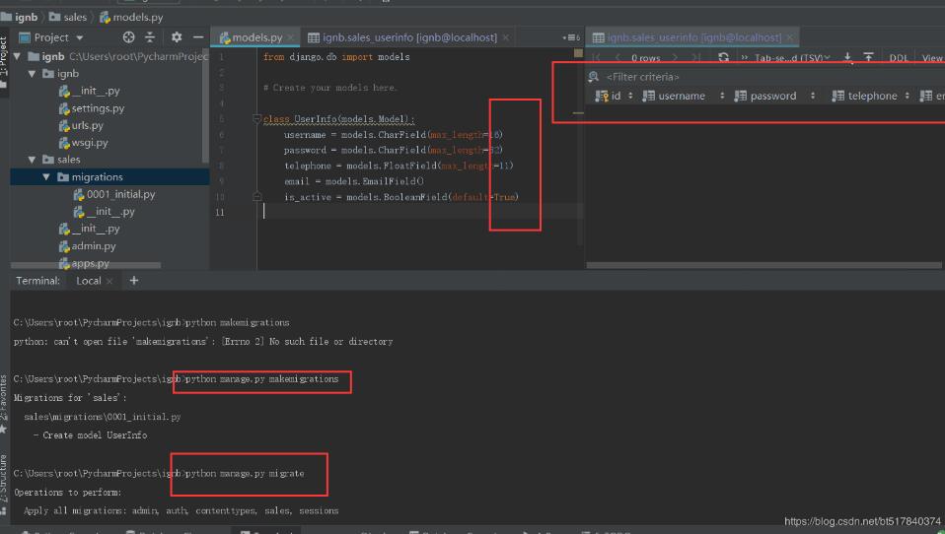The height and width of the screenshot is (534, 945).
Task: Sort by the username column header
Action: pos(682,96)
